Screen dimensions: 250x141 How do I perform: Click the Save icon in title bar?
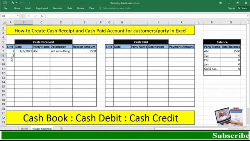tap(5, 3)
